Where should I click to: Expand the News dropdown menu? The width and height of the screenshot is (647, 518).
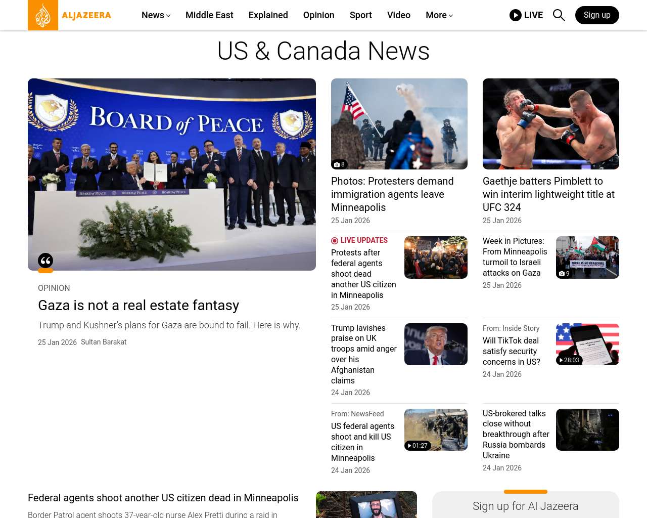pos(156,15)
